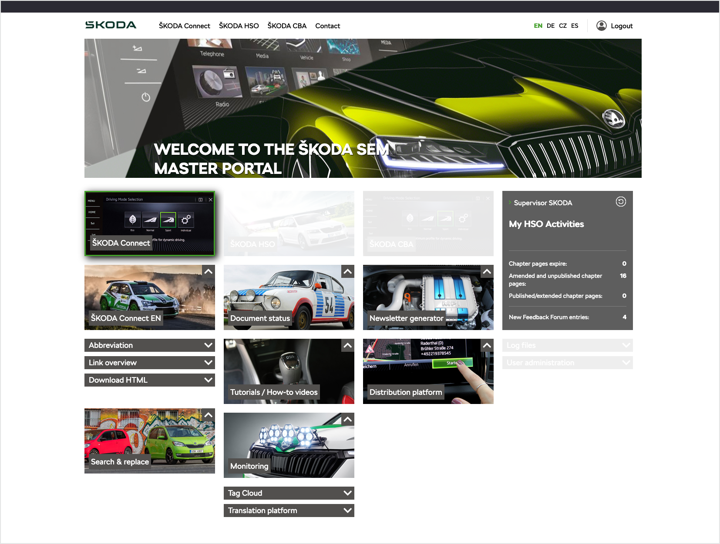Click Published/extended chapter pages entry

[x=568, y=296]
